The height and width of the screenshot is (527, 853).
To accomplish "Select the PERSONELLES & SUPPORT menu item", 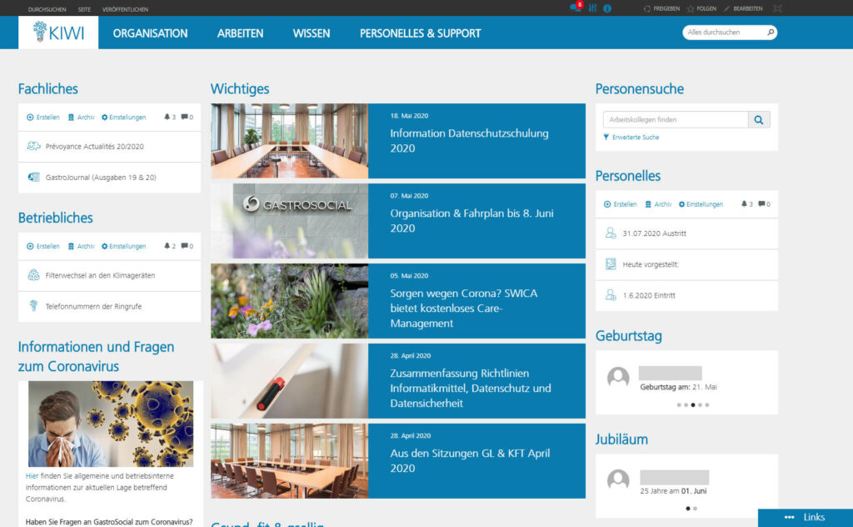I will coord(419,33).
